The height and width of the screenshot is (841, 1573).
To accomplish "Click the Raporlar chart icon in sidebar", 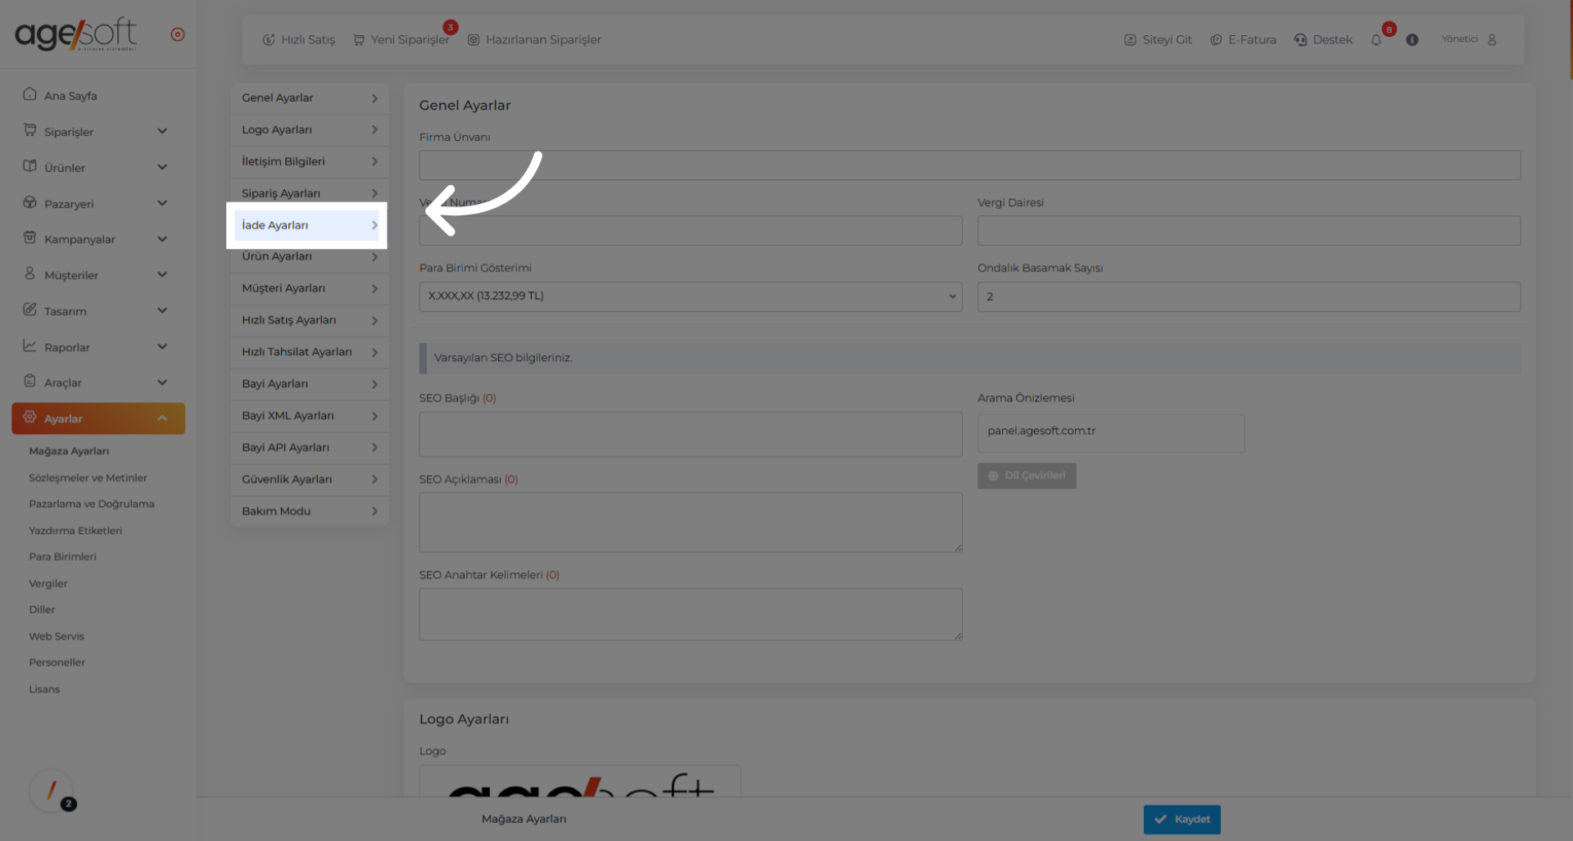I will (x=29, y=346).
